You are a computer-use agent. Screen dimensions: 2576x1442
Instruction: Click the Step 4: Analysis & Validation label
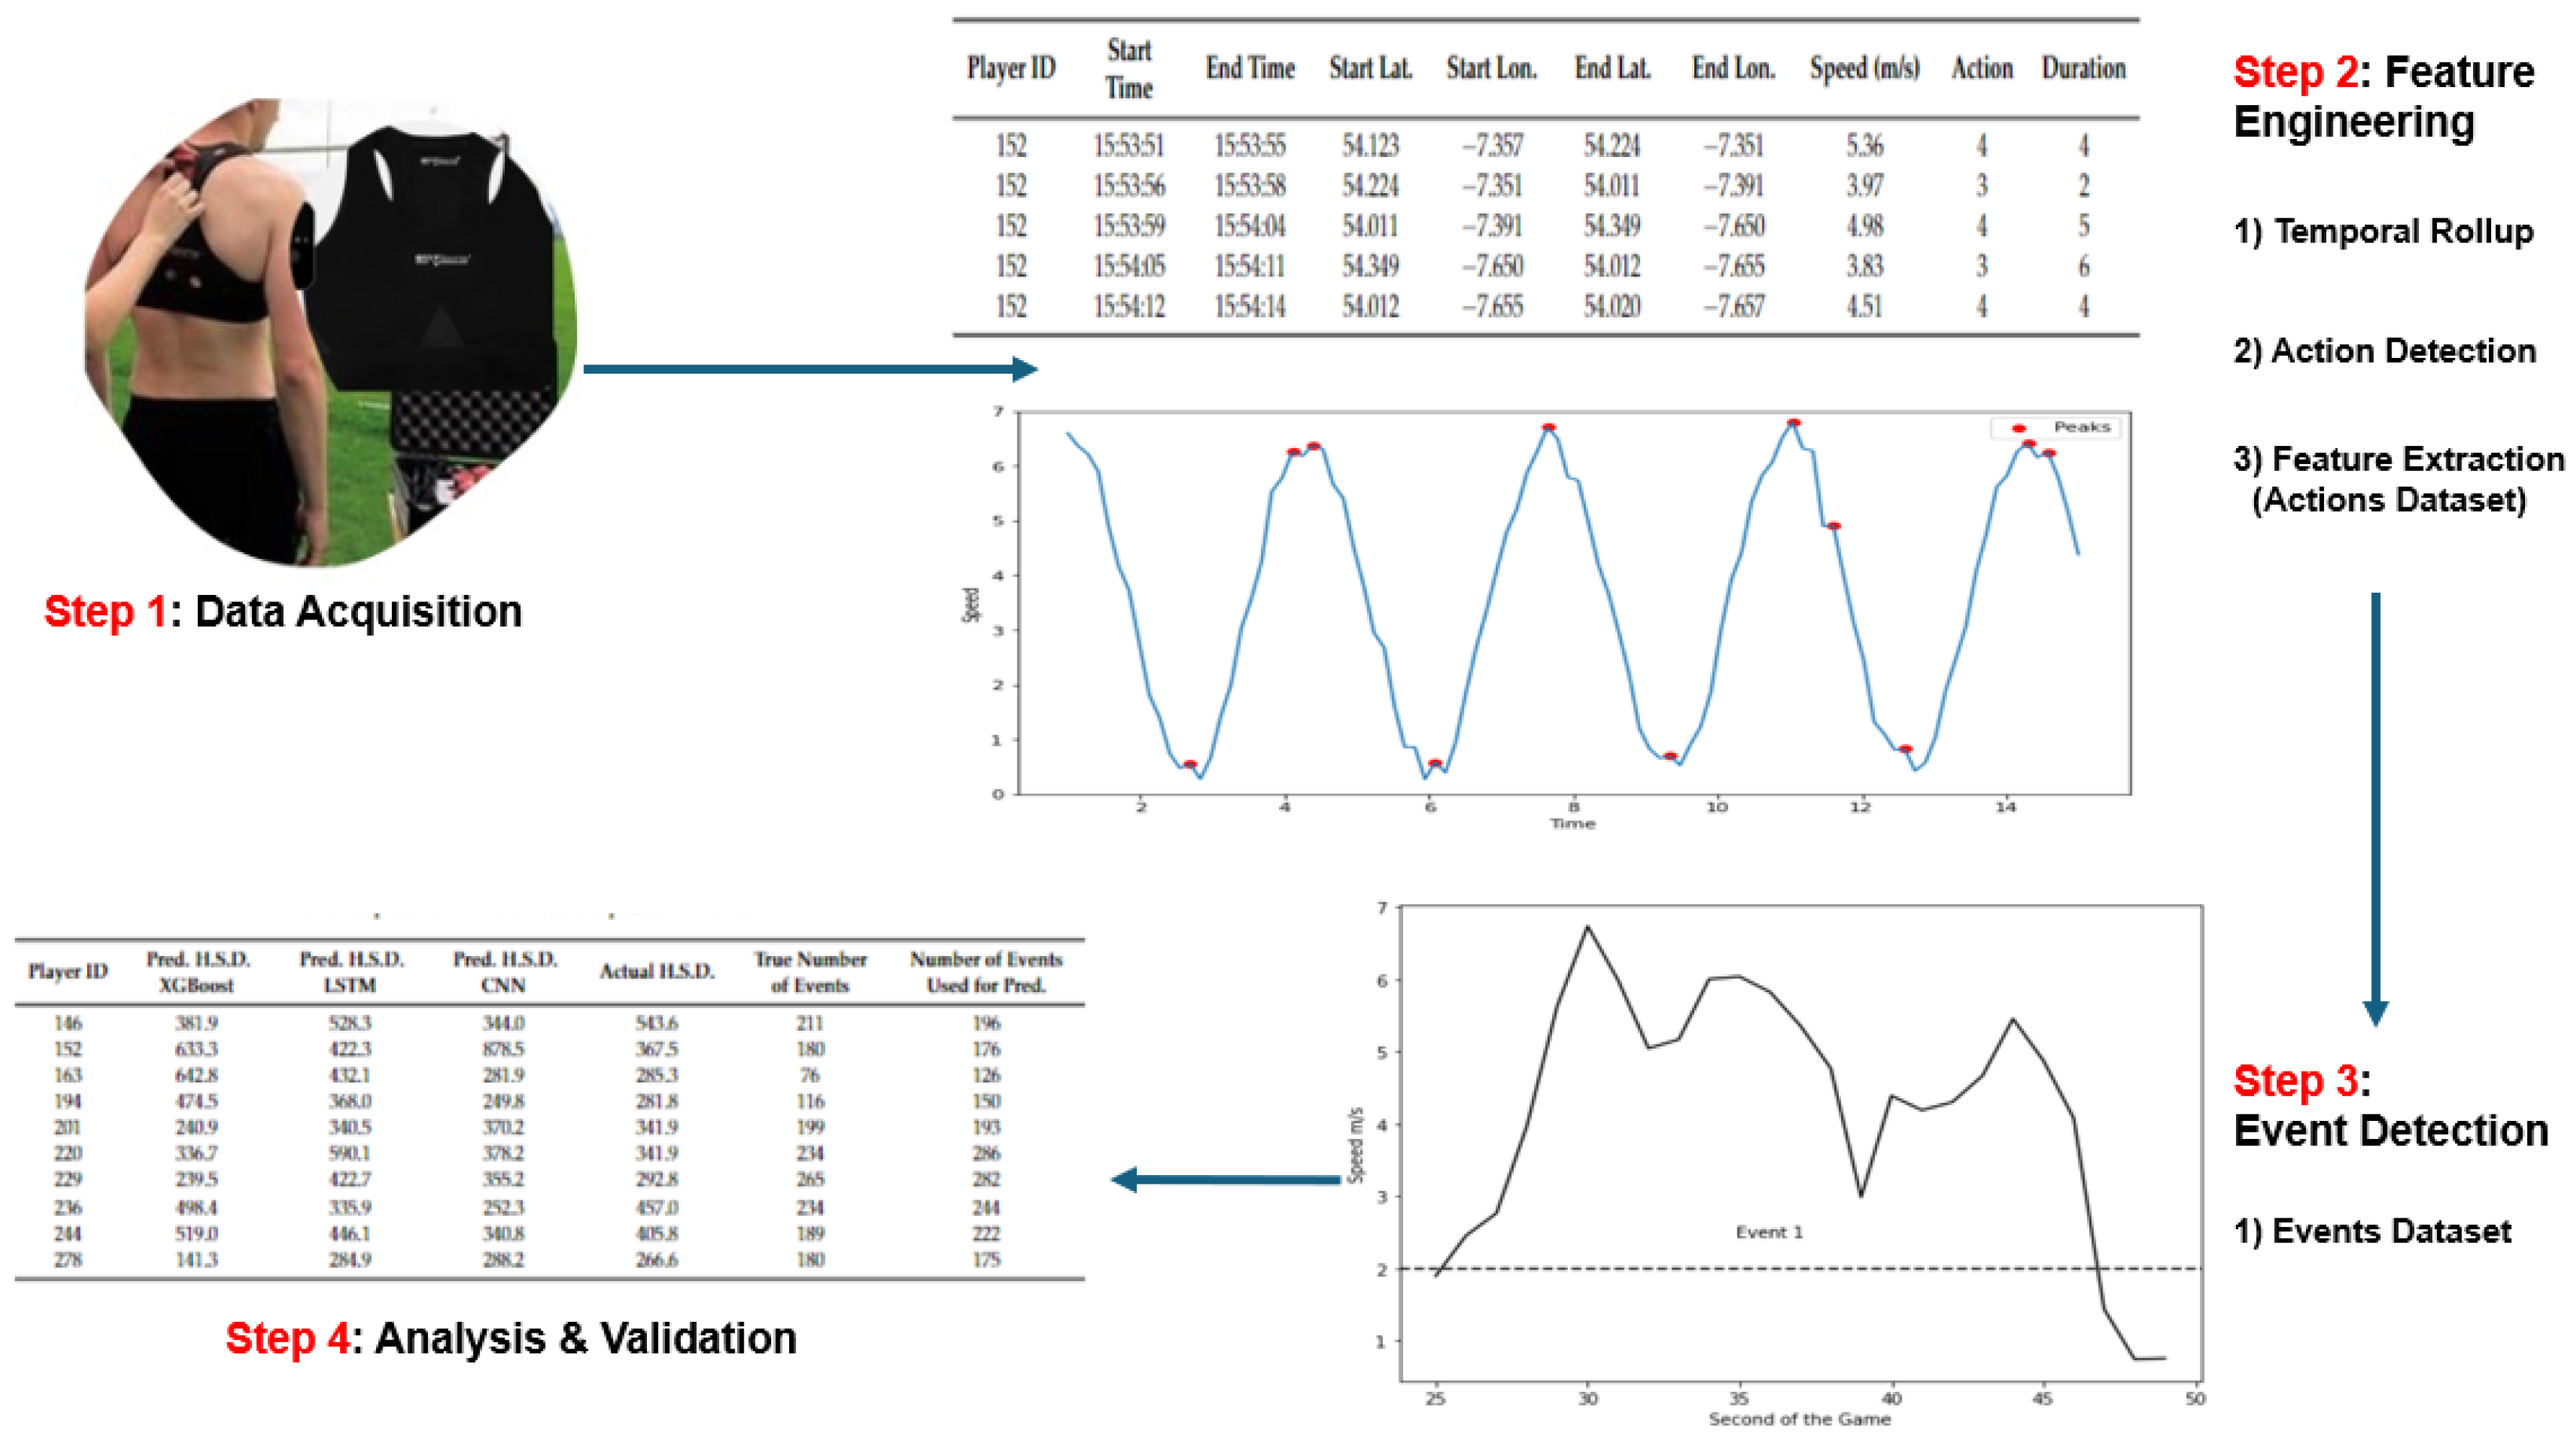click(x=511, y=1338)
